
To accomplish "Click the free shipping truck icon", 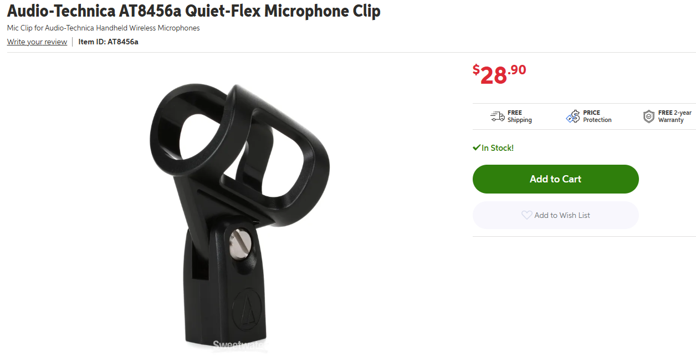I will coord(497,116).
